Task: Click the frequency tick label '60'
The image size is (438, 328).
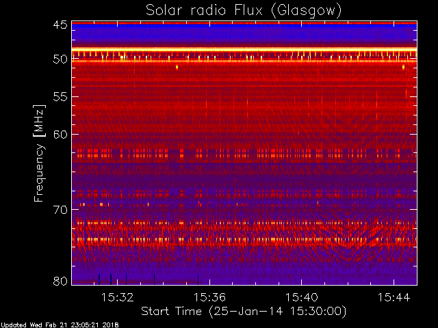Action: pos(60,134)
